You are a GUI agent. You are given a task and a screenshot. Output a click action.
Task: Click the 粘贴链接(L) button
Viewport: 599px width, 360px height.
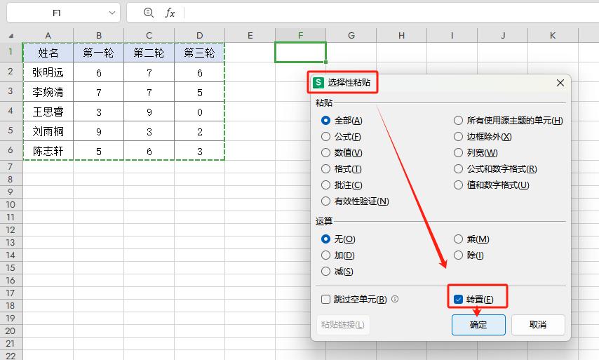pyautogui.click(x=343, y=325)
